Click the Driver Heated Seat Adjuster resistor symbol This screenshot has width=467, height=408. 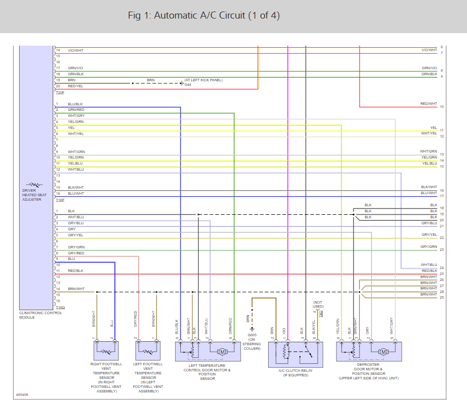tap(35, 185)
